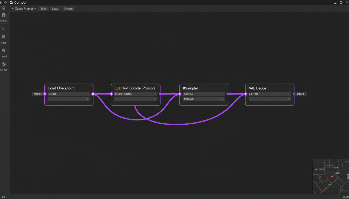Click the Save icon in left sidebar
Image resolution: width=349 pixels, height=199 pixels.
[4, 37]
